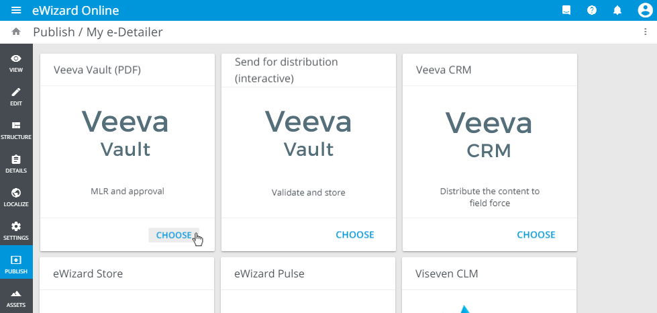Open the notifications bell
This screenshot has height=313, width=657.
617,10
